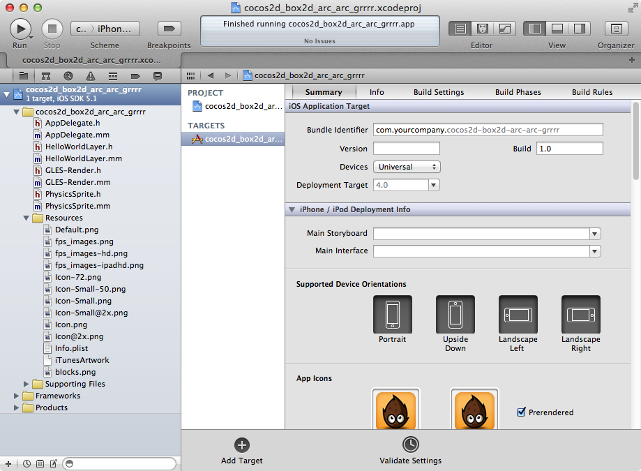Open the Main Storyboard dropdown arrow
The width and height of the screenshot is (641, 471).
click(595, 234)
